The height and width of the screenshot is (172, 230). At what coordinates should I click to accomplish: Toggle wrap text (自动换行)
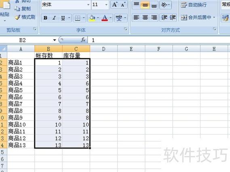[194, 5]
